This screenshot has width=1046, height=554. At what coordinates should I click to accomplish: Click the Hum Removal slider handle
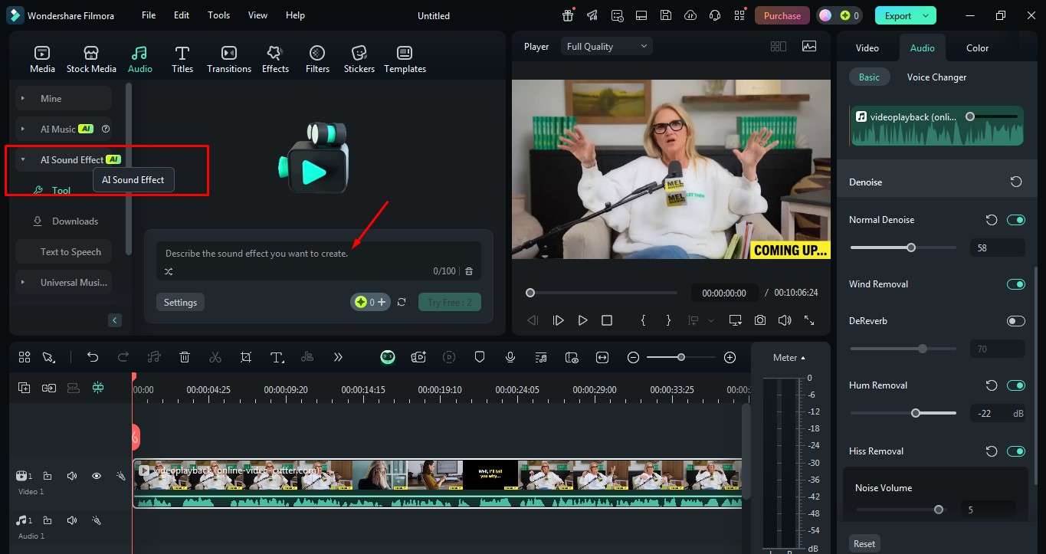point(916,413)
